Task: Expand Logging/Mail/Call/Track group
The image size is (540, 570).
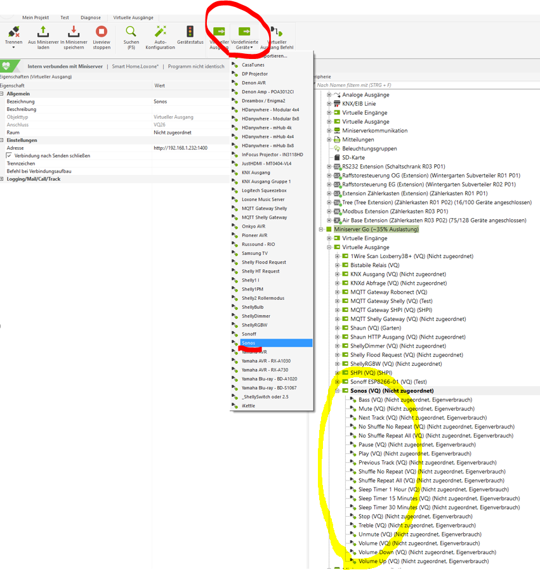Action: [2, 179]
